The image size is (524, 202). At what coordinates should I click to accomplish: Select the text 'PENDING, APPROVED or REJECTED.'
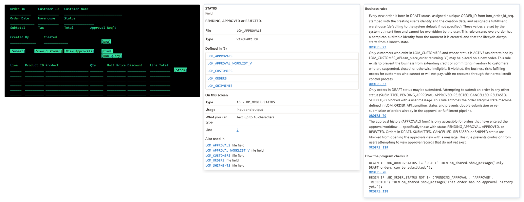[x=234, y=21]
